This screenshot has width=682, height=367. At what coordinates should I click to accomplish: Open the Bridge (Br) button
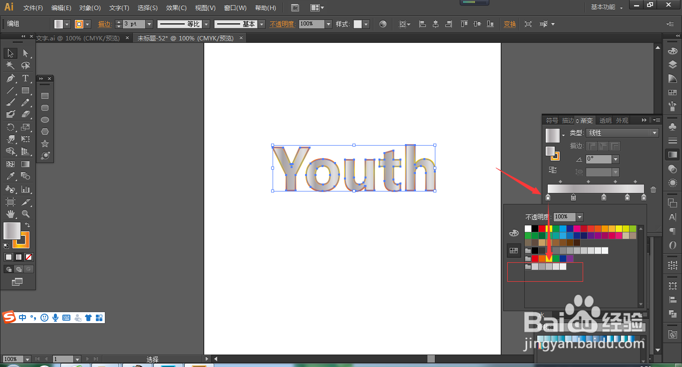(295, 7)
